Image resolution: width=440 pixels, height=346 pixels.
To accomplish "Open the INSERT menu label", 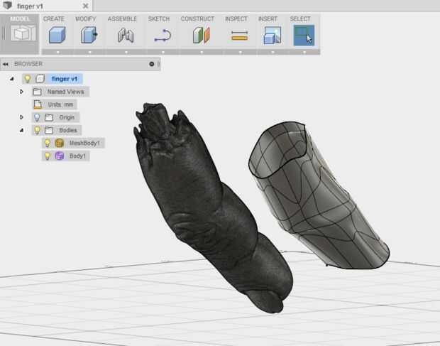I will pos(268,18).
